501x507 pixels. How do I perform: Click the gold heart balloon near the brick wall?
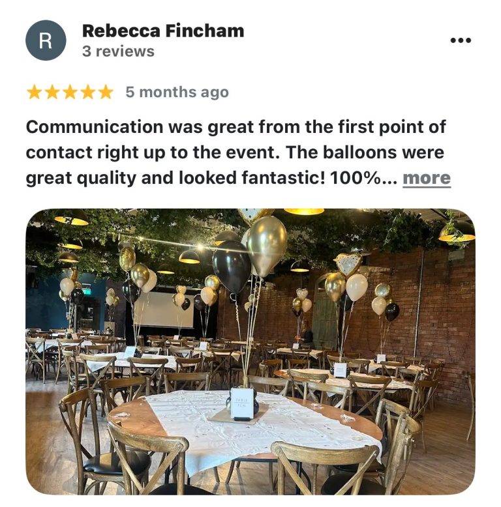(x=348, y=264)
